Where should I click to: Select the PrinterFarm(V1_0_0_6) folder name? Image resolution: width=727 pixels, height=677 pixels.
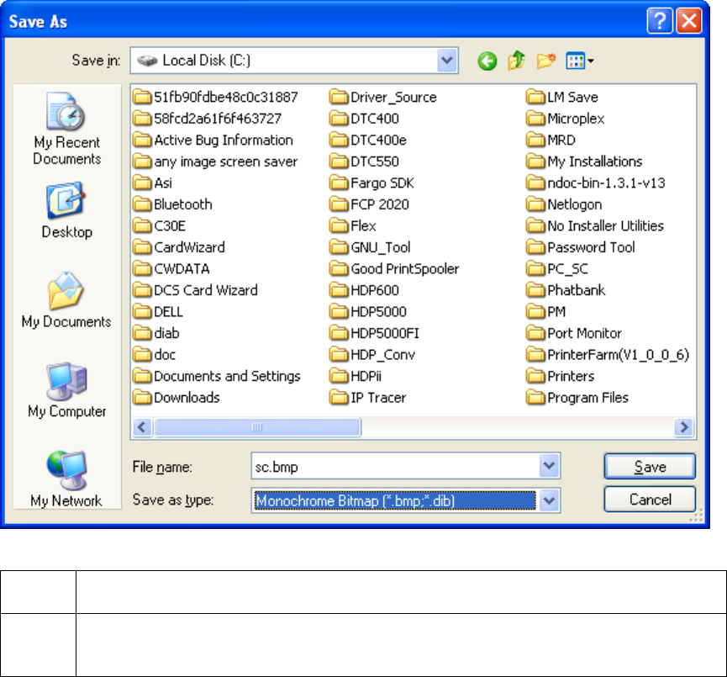(618, 355)
